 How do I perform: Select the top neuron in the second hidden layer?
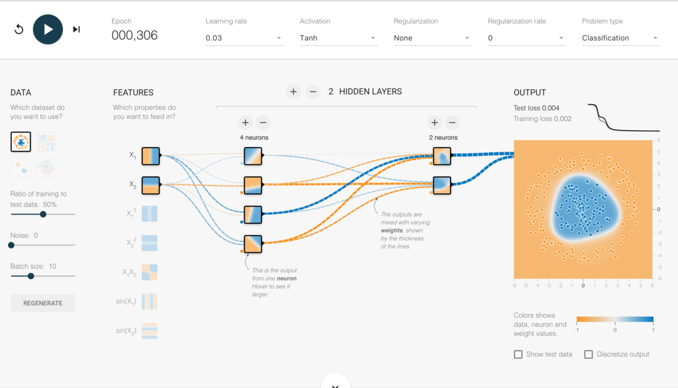(x=442, y=156)
